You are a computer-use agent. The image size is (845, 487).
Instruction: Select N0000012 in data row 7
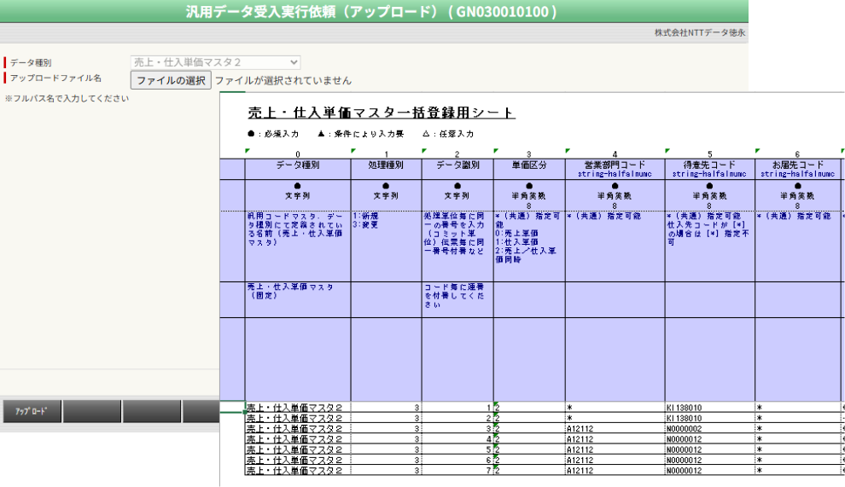(x=710, y=470)
